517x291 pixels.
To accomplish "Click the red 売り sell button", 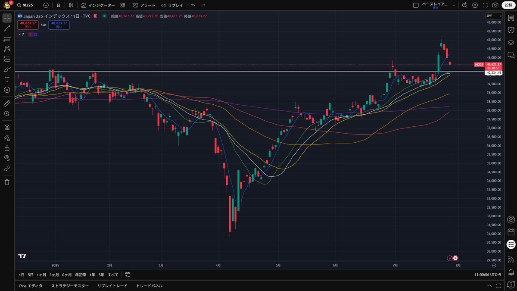I will click(x=28, y=25).
